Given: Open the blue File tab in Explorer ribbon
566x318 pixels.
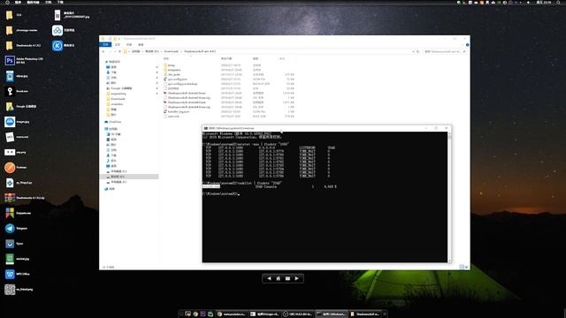Looking at the screenshot, I should [x=105, y=45].
